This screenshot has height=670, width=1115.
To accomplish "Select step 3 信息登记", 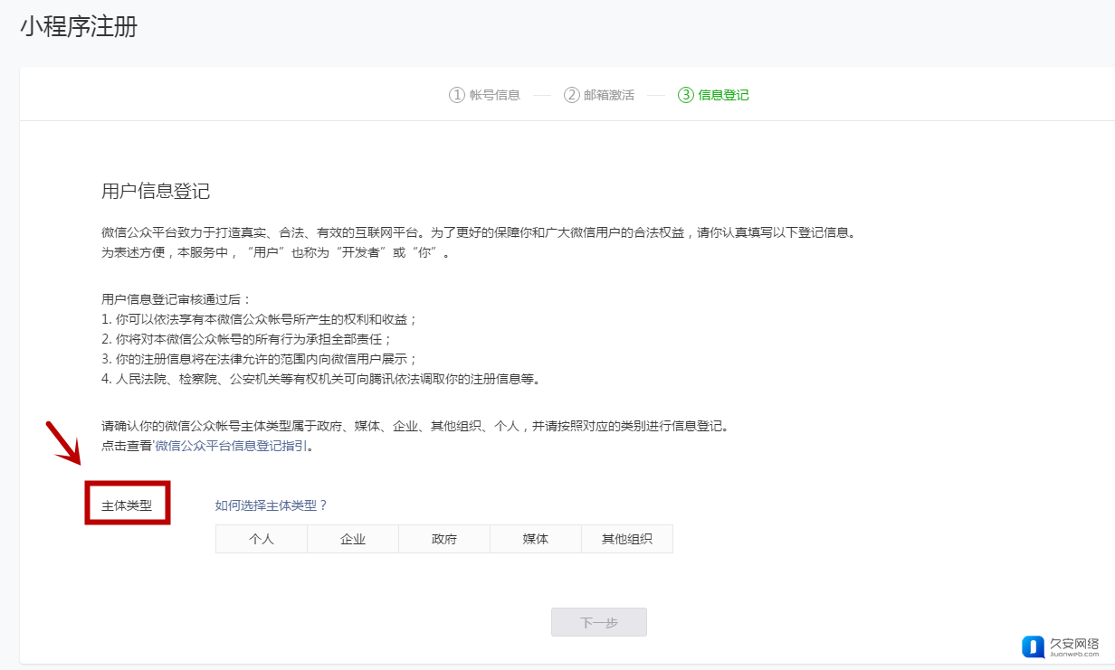I will pos(714,95).
